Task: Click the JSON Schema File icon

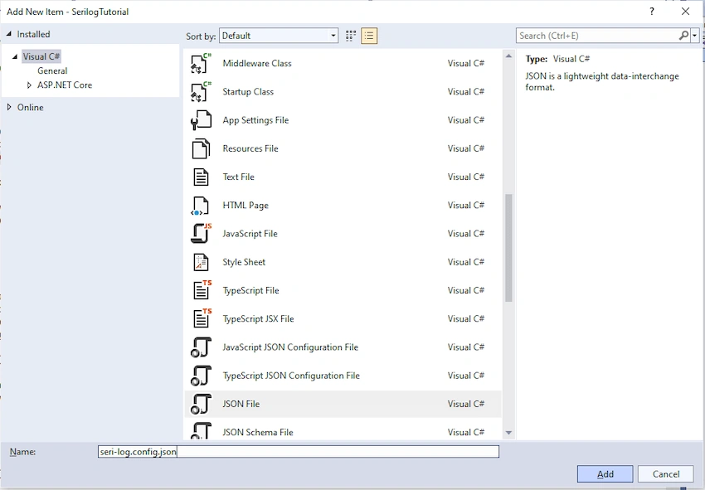Action: (201, 430)
